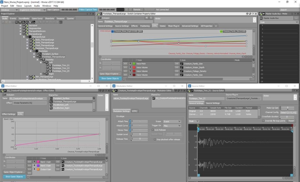Click the Follow Capture Time button
Screen dimensions: 300x182
(88, 9)
